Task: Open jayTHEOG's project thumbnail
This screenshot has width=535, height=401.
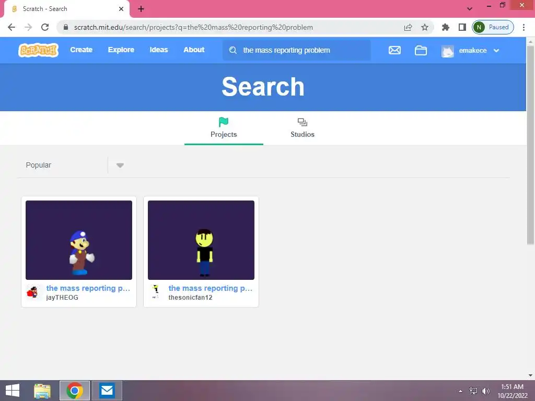Action: click(79, 240)
